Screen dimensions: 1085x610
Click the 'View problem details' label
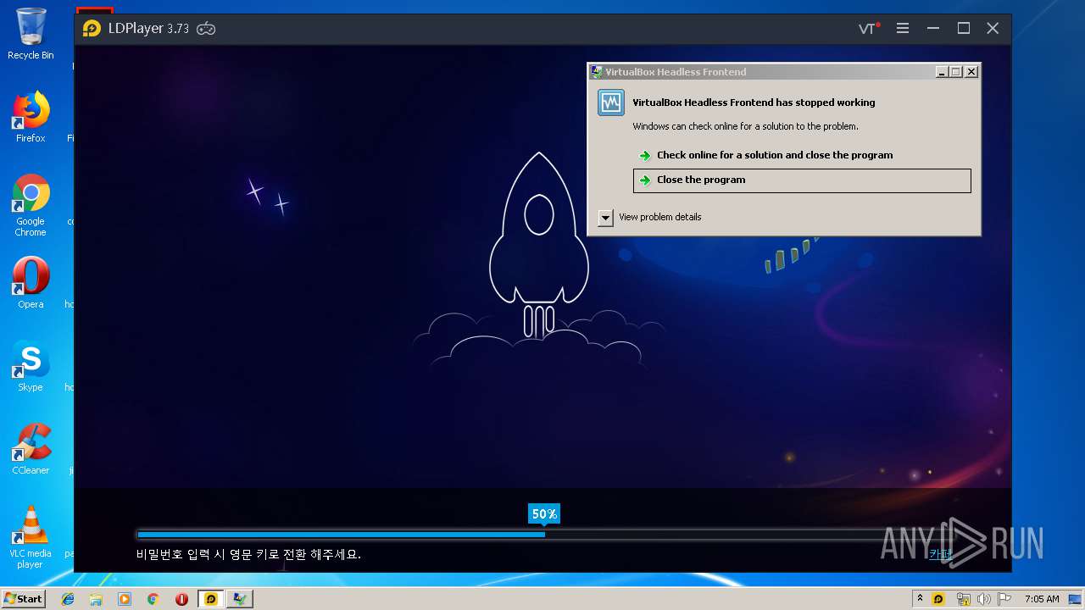(x=660, y=217)
